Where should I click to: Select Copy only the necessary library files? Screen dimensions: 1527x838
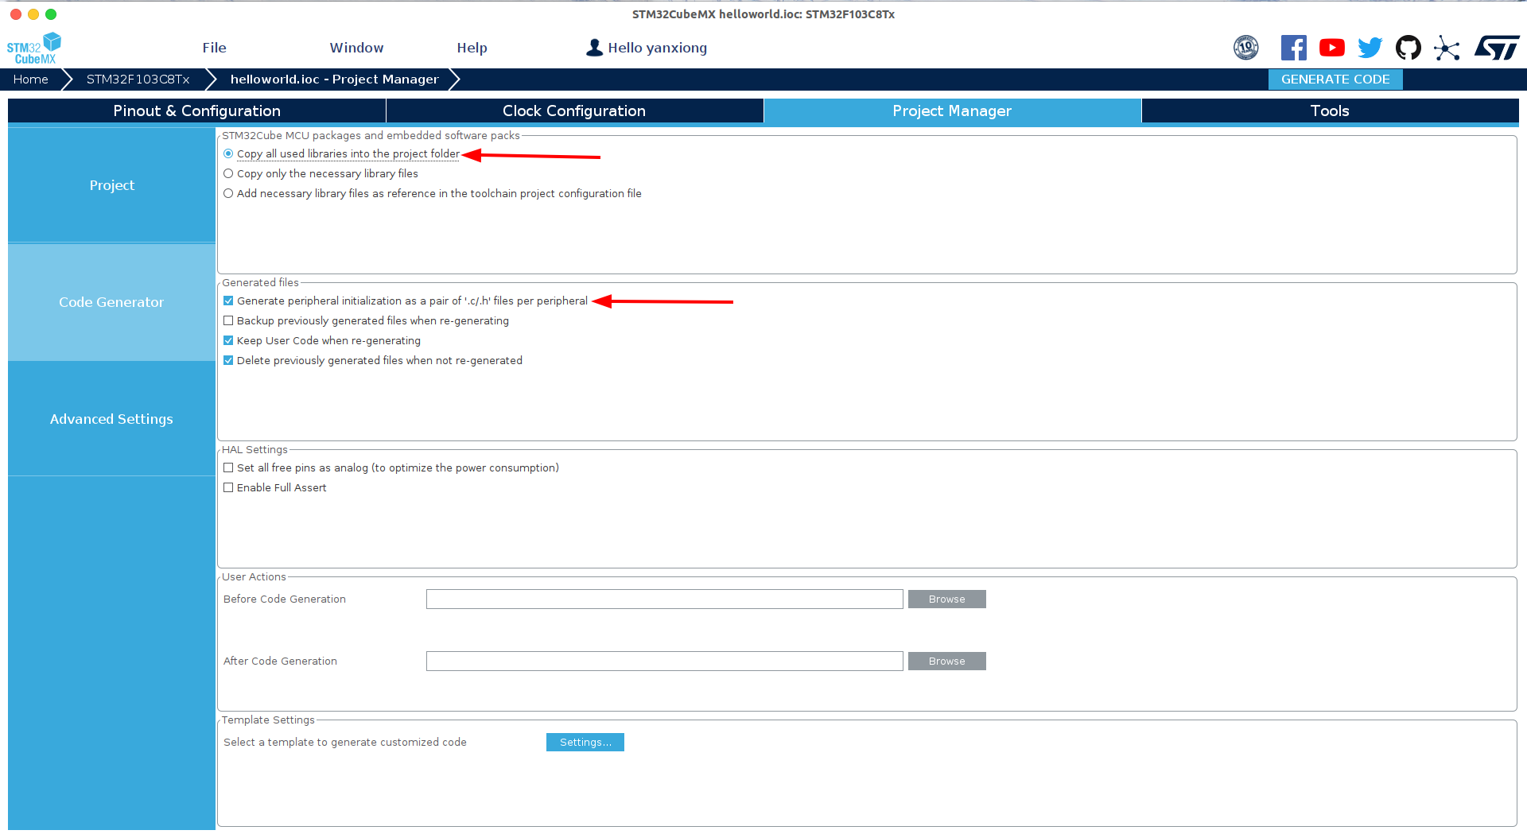pyautogui.click(x=228, y=173)
